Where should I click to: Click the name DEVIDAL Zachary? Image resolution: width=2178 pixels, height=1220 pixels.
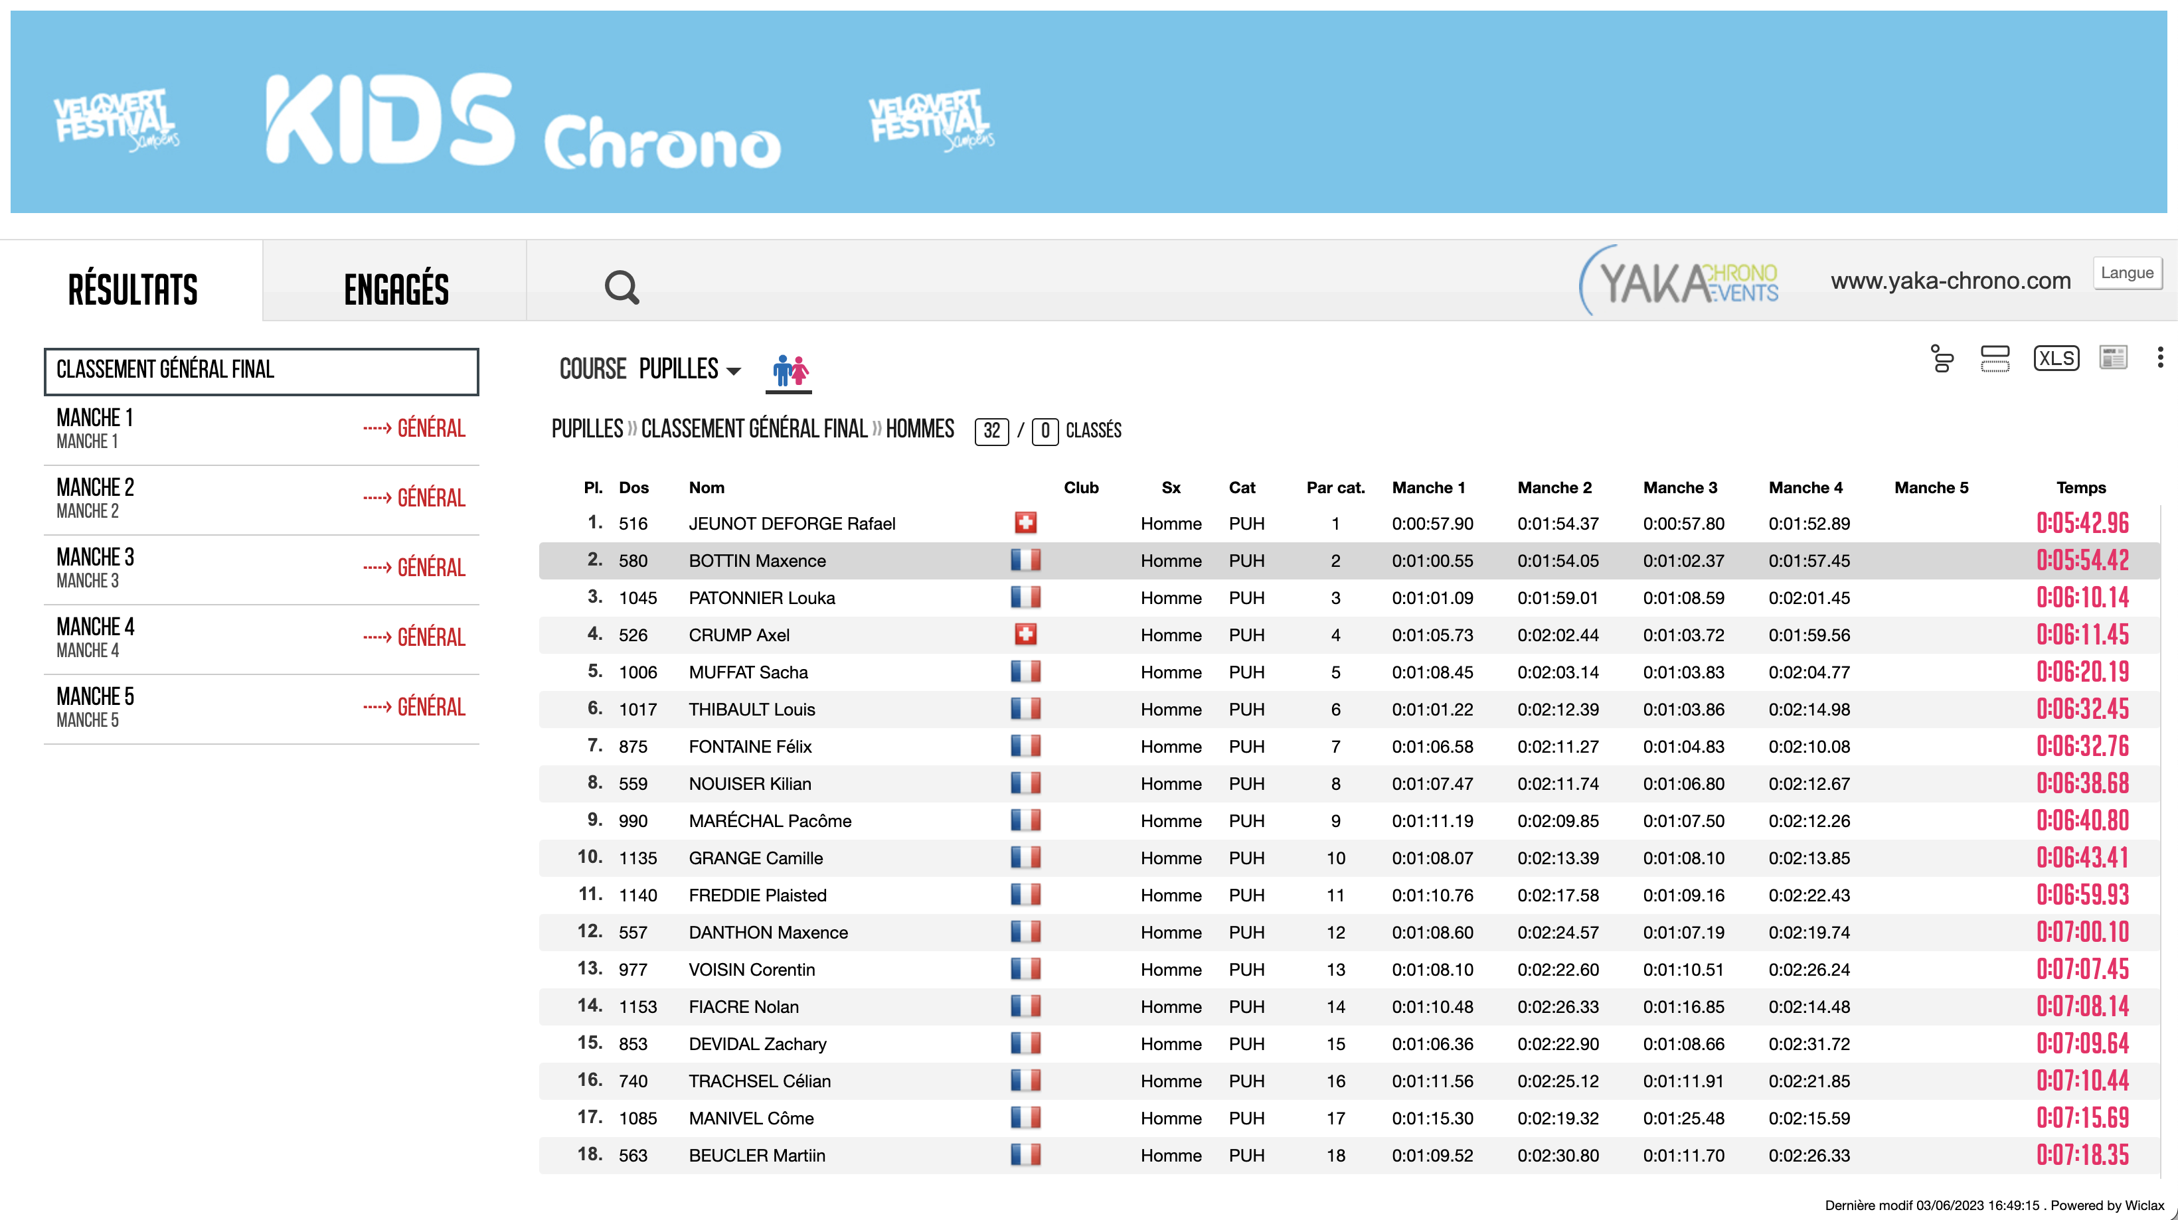coord(758,1044)
